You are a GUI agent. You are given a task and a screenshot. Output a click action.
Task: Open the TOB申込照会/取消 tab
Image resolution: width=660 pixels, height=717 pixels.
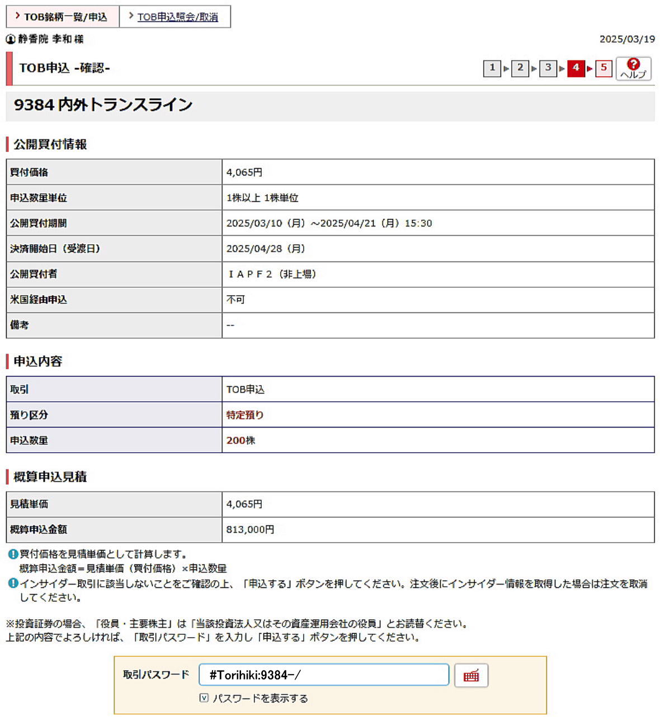tap(175, 17)
